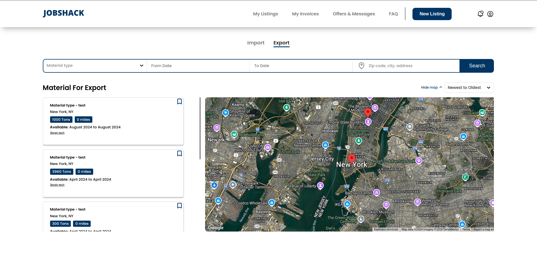
Task: Click the JOBSHACK logo
Action: pyautogui.click(x=64, y=13)
